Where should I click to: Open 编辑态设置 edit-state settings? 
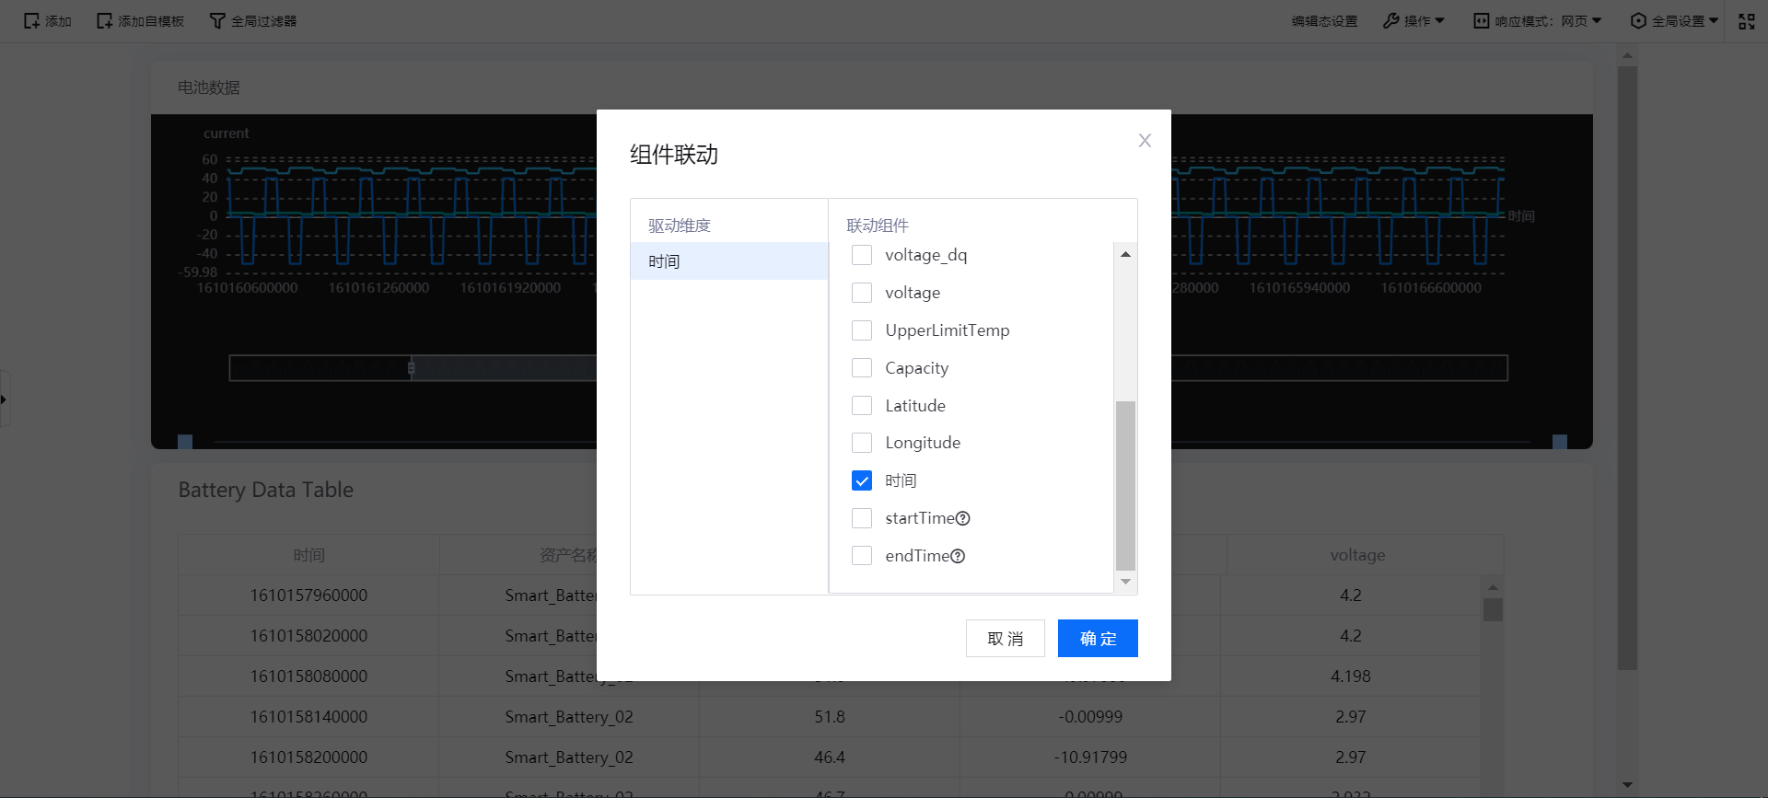point(1324,21)
